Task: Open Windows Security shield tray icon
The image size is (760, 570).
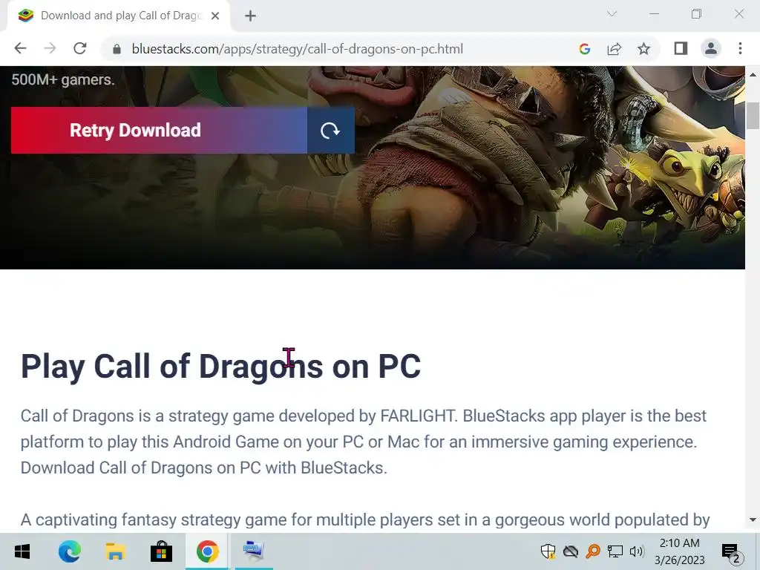Action: [548, 551]
